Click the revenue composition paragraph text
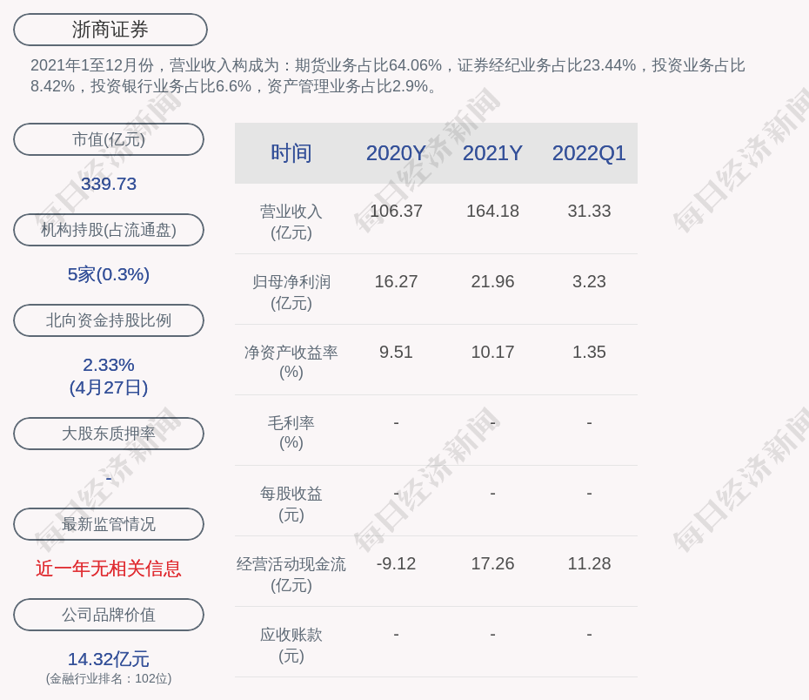 point(388,76)
